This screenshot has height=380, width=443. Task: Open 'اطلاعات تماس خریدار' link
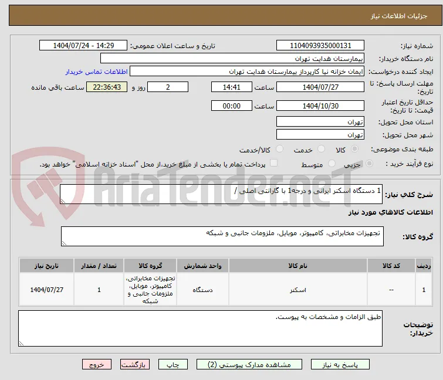pyautogui.click(x=97, y=72)
